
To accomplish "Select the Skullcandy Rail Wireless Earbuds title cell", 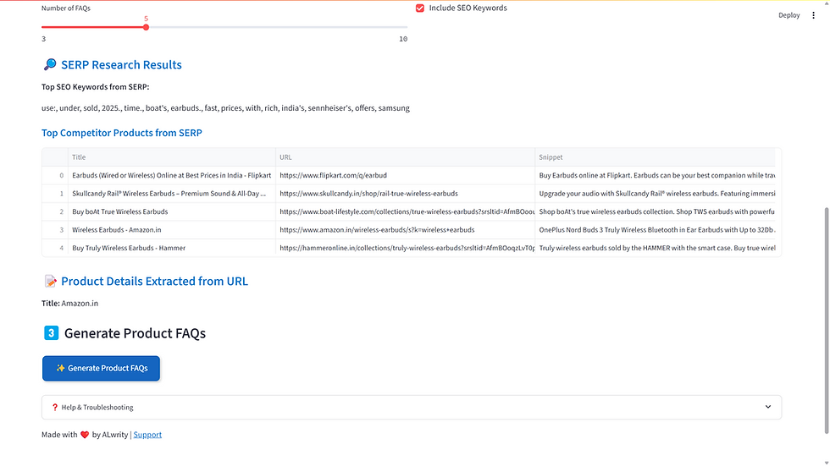I will pyautogui.click(x=171, y=194).
